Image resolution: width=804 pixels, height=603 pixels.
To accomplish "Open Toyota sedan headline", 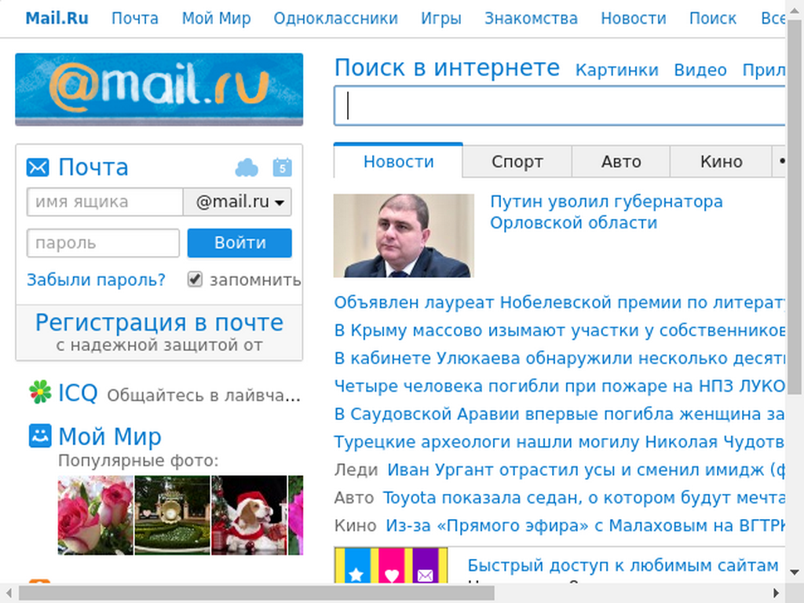I will click(584, 497).
